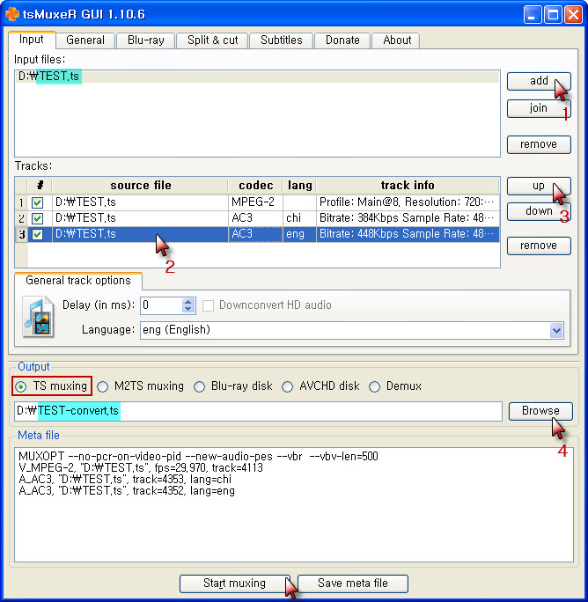This screenshot has height=602, width=588.
Task: Select the General track options tab
Action: [x=78, y=281]
